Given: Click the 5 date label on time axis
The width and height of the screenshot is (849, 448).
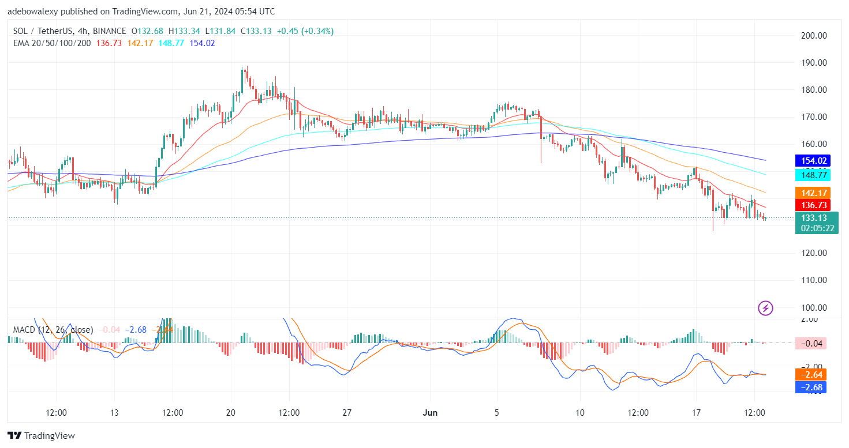Looking at the screenshot, I should (x=497, y=413).
